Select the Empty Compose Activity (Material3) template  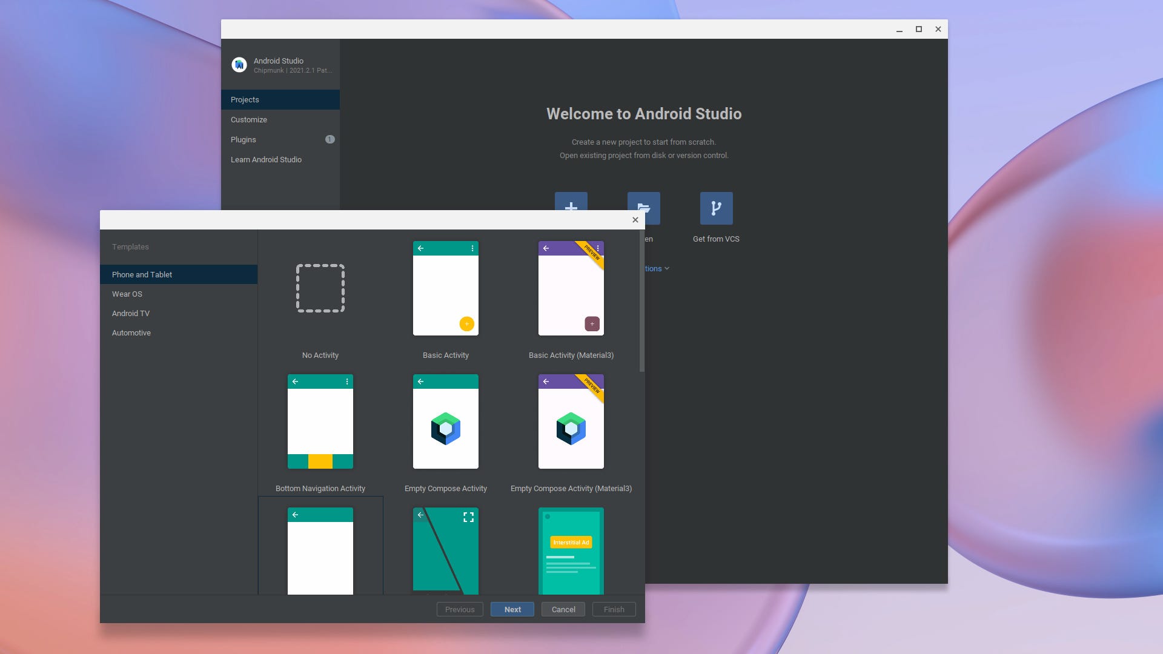[x=571, y=421]
